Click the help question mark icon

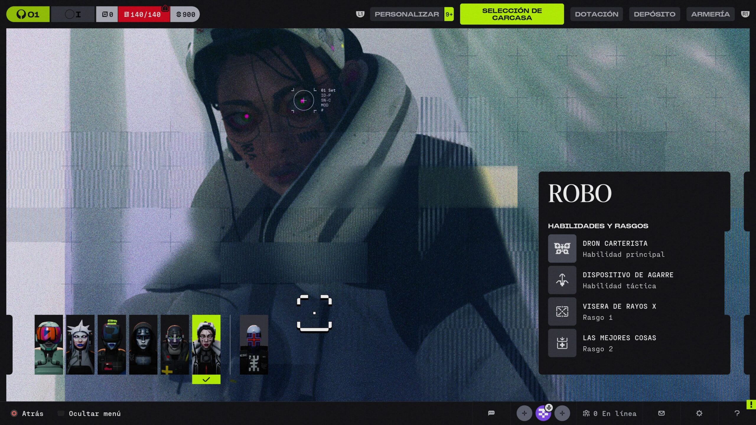[737, 413]
